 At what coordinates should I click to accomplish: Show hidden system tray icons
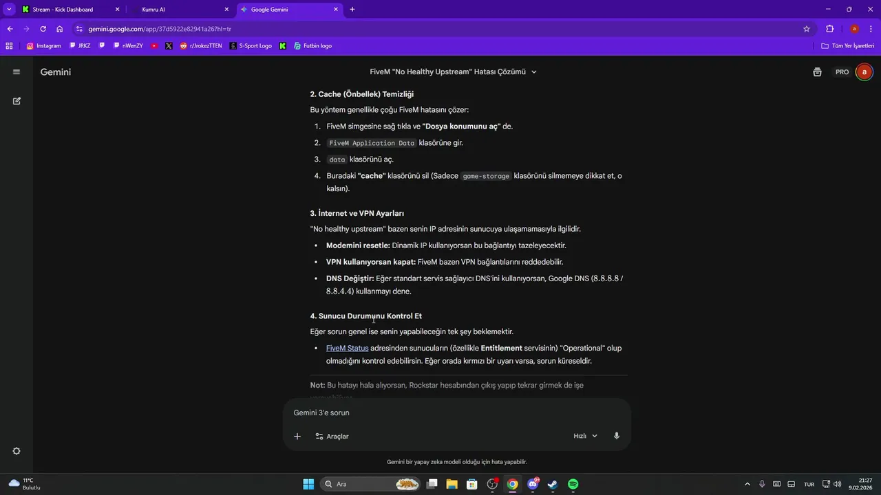click(x=747, y=484)
